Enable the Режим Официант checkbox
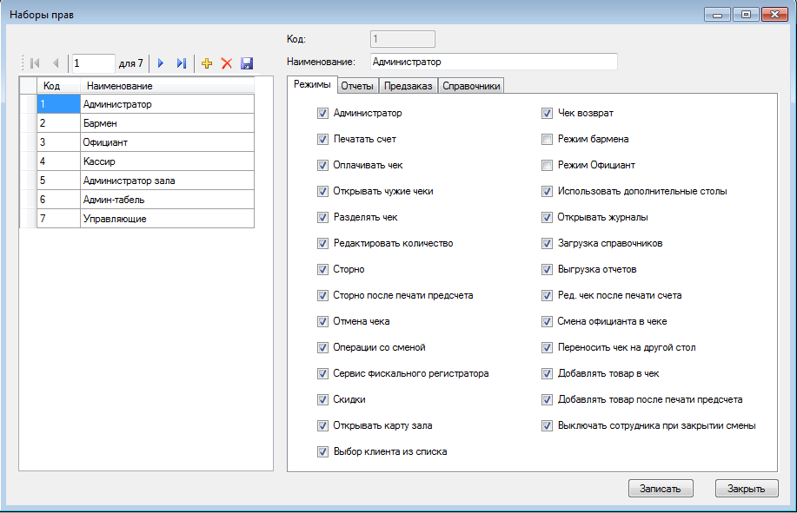 click(547, 166)
